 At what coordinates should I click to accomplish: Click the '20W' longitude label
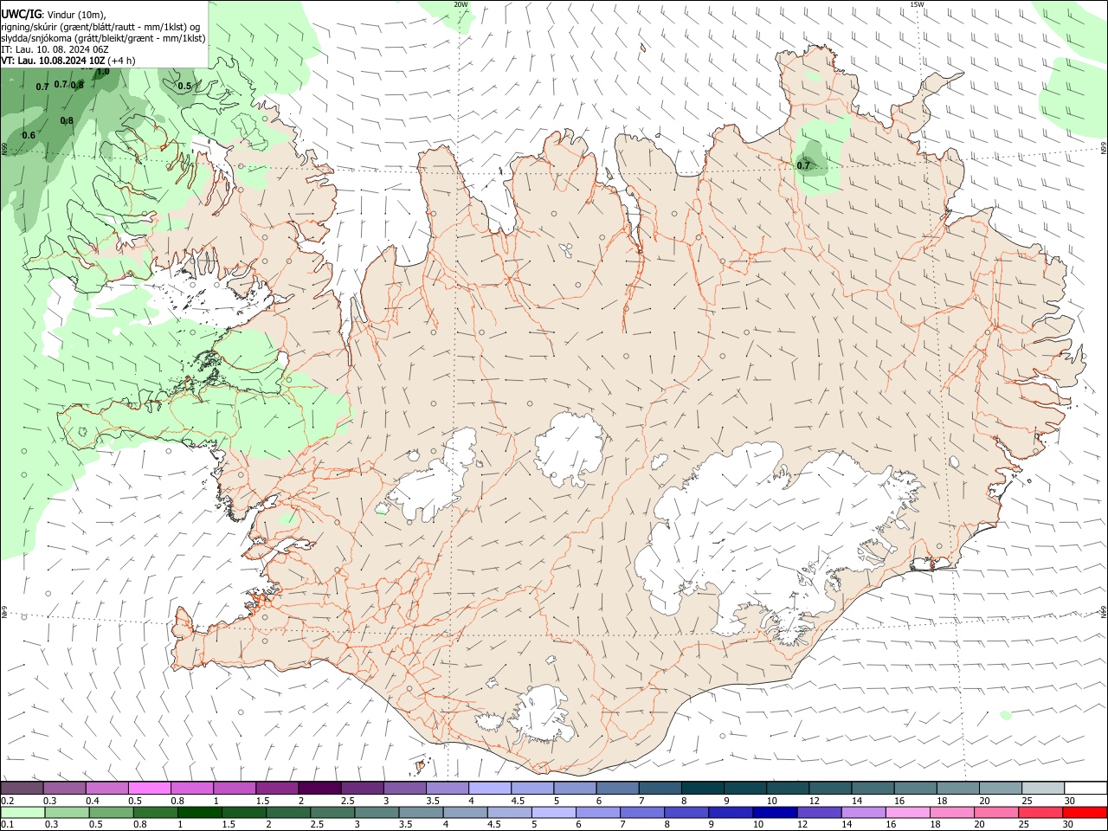click(x=461, y=4)
